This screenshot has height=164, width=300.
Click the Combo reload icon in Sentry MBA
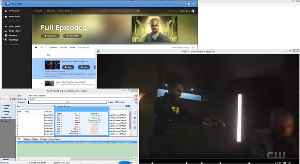[136, 102]
